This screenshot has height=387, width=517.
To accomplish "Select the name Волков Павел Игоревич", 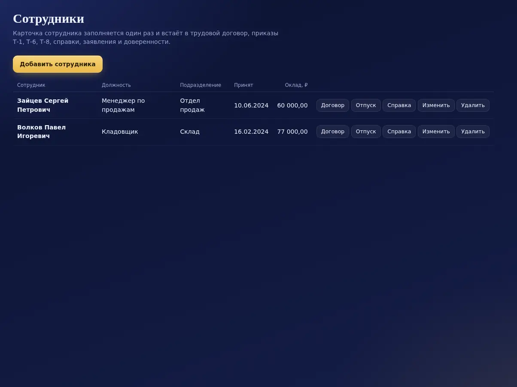I will [42, 132].
